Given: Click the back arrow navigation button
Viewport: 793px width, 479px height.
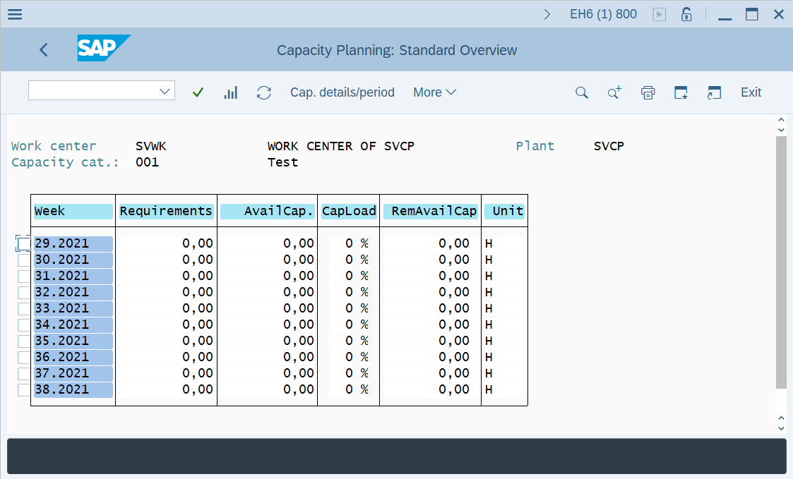Looking at the screenshot, I should [43, 49].
